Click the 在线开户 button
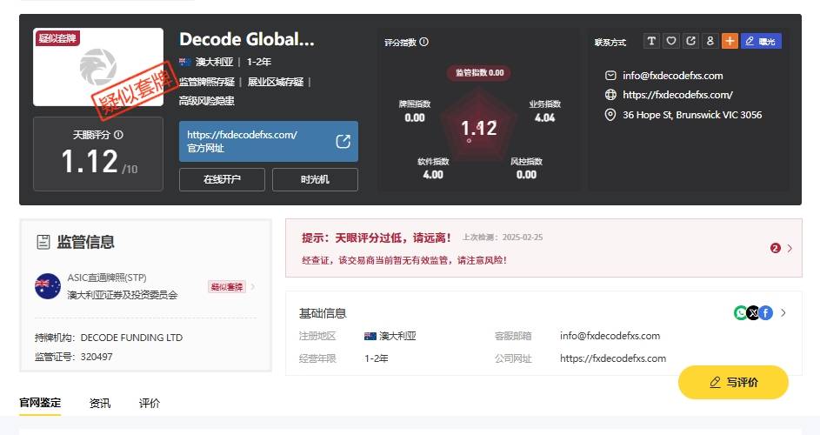 click(x=222, y=179)
